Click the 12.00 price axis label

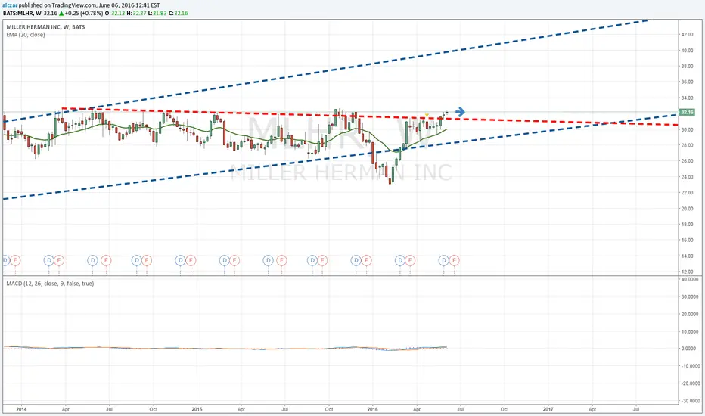tap(687, 272)
